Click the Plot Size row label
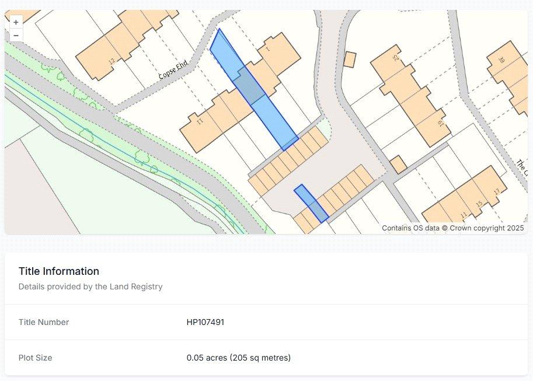The image size is (533, 381). 36,358
